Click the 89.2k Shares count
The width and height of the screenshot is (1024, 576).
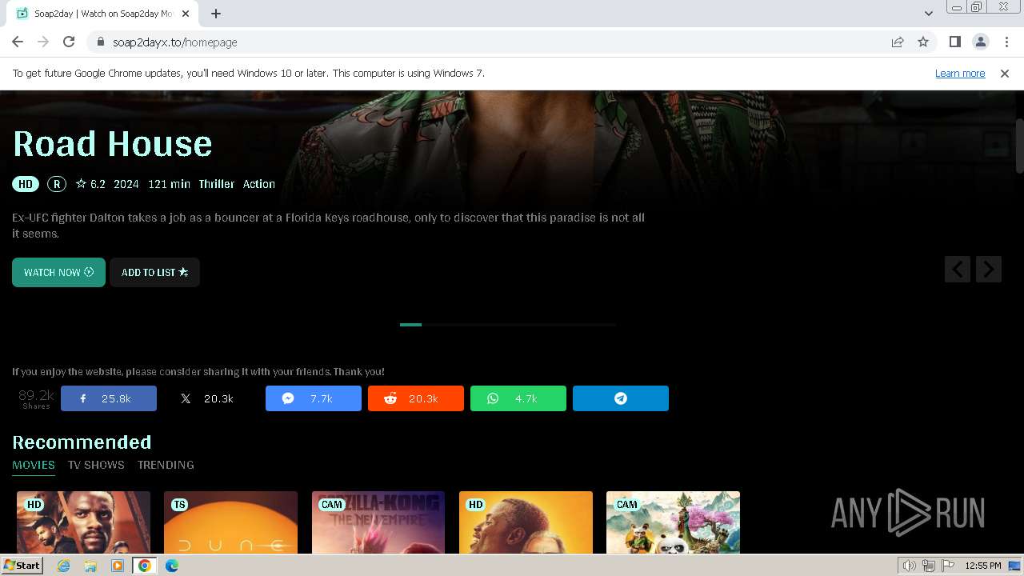(36, 398)
